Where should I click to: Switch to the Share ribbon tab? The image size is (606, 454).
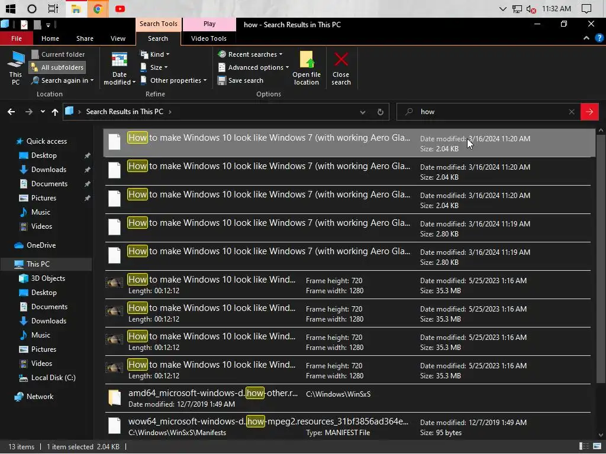85,38
